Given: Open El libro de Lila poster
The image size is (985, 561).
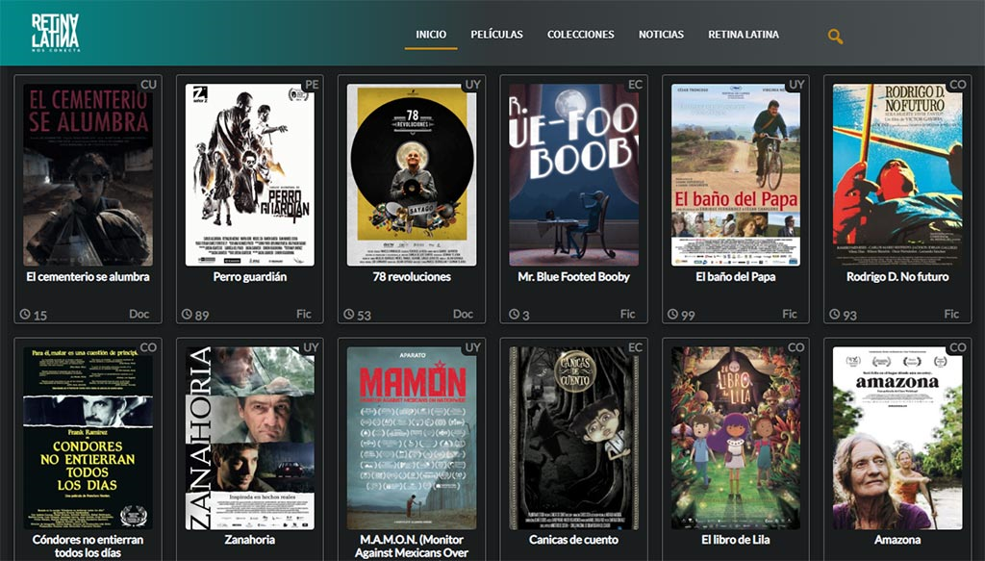Looking at the screenshot, I should click(736, 438).
